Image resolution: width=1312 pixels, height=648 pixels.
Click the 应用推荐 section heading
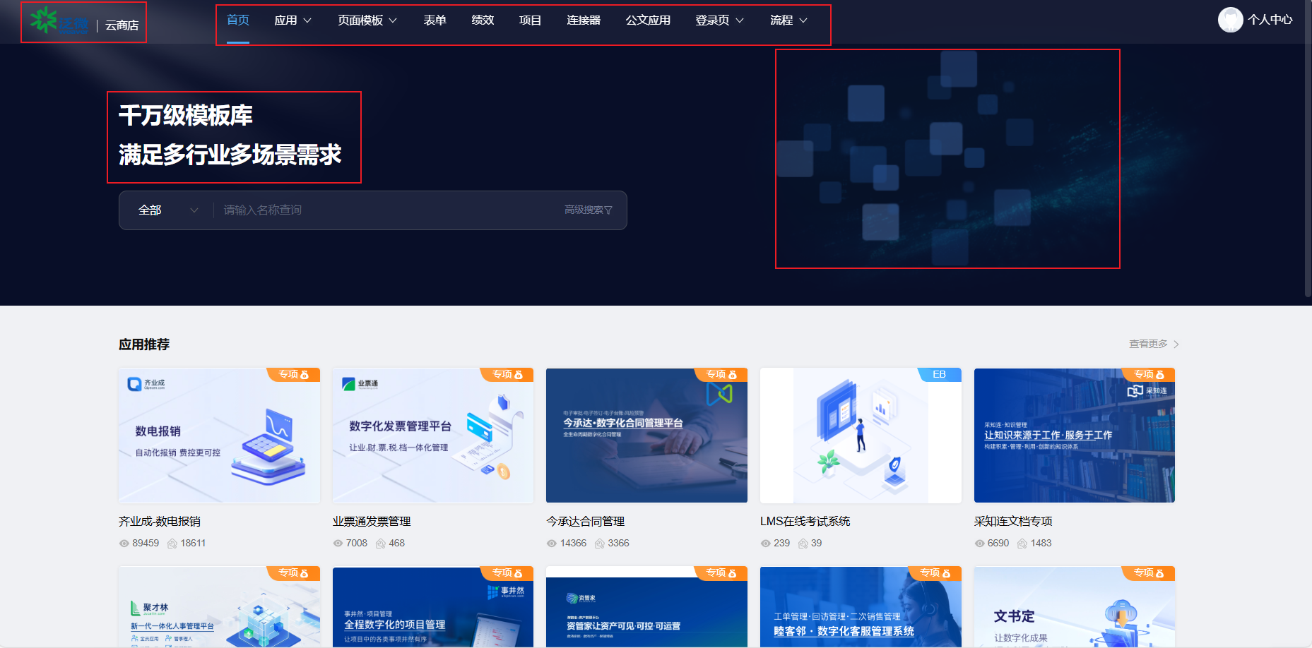(x=144, y=344)
